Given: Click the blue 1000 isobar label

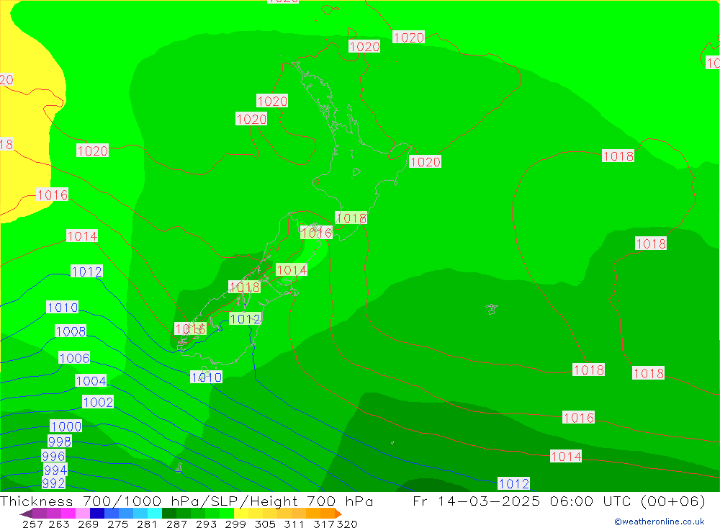Looking at the screenshot, I should [x=66, y=426].
